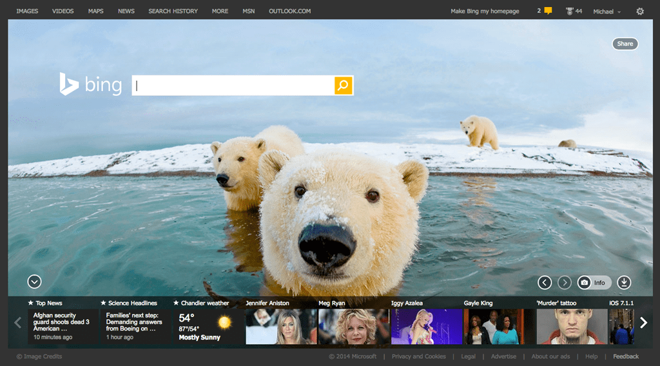The width and height of the screenshot is (660, 366).
Task: Open the settings gear icon
Action: pos(639,11)
